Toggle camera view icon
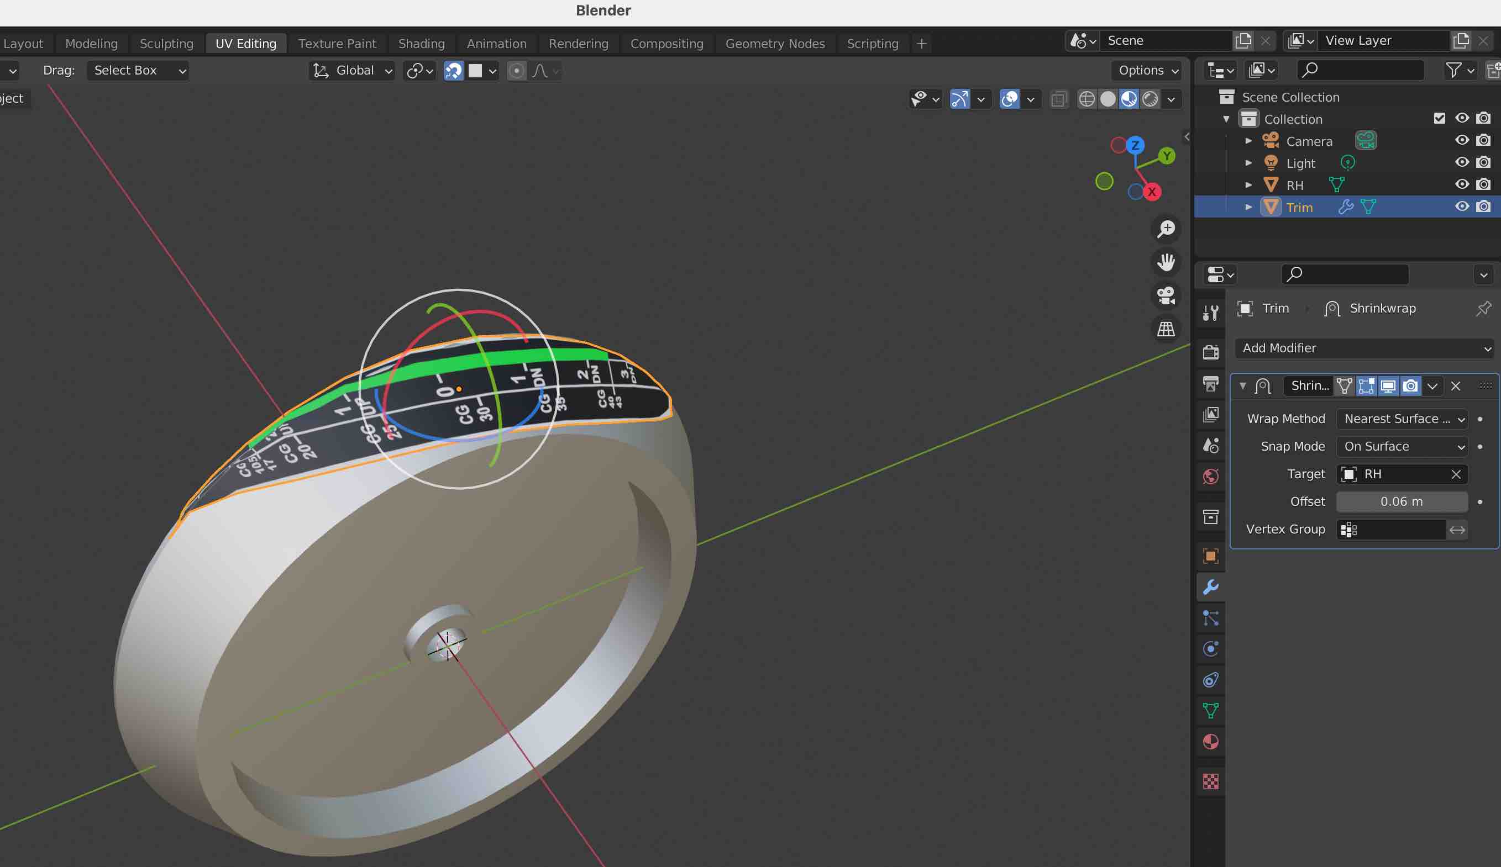 1166,295
